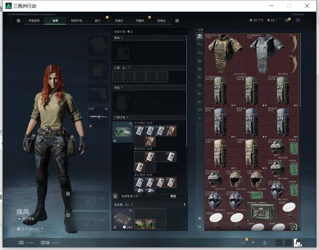Open the friends icon in bottom bar
The height and width of the screenshot is (250, 319).
pyautogui.click(x=265, y=242)
